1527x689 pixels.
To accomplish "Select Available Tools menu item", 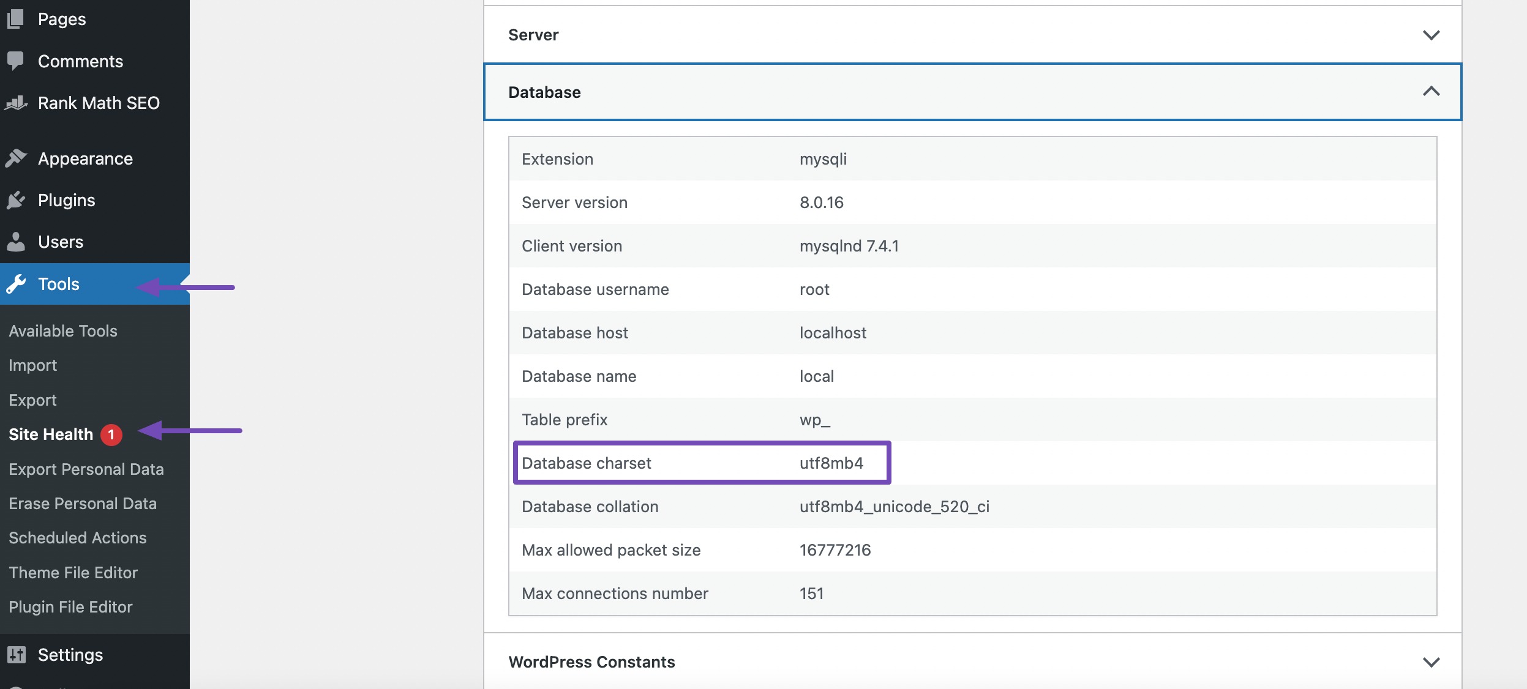I will 62,329.
